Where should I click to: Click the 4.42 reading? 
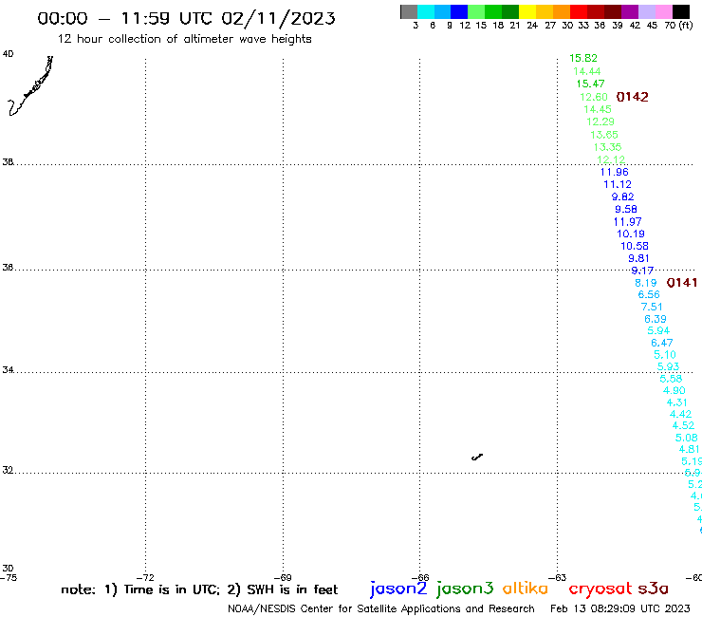point(680,415)
